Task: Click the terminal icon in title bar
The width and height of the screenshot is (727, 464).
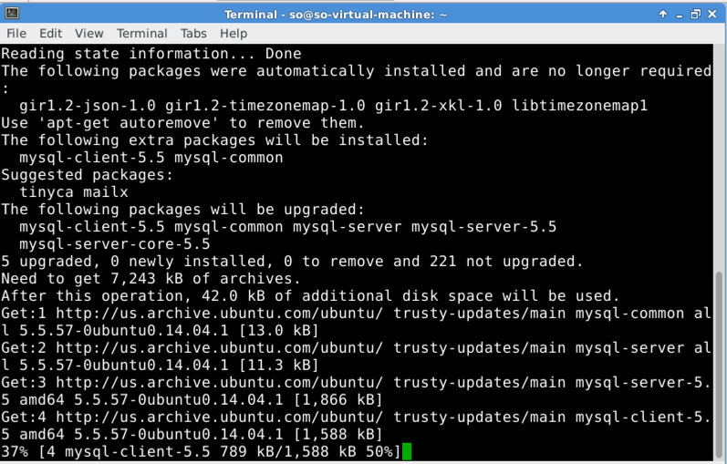Action: (x=12, y=14)
